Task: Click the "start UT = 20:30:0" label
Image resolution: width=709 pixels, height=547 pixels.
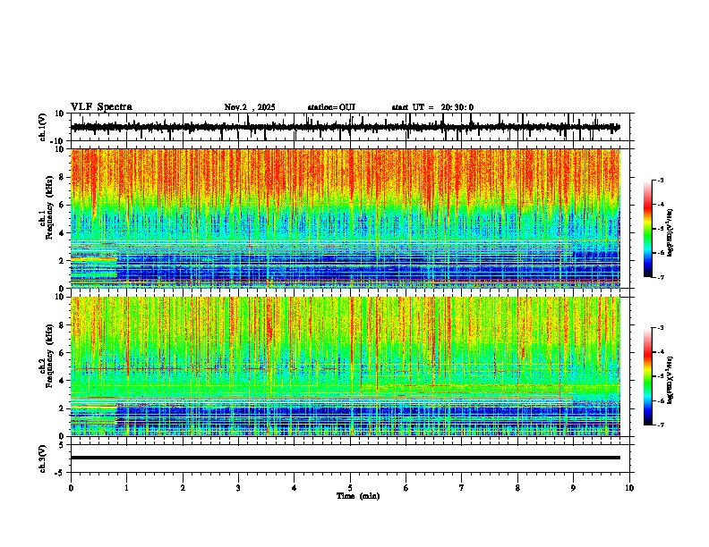Action: tap(432, 107)
